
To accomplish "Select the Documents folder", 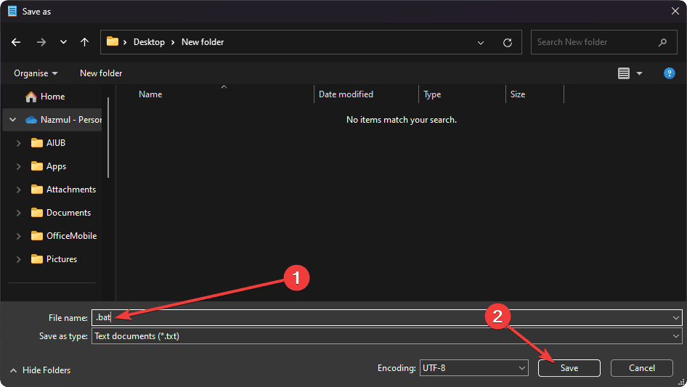I will 61,213.
